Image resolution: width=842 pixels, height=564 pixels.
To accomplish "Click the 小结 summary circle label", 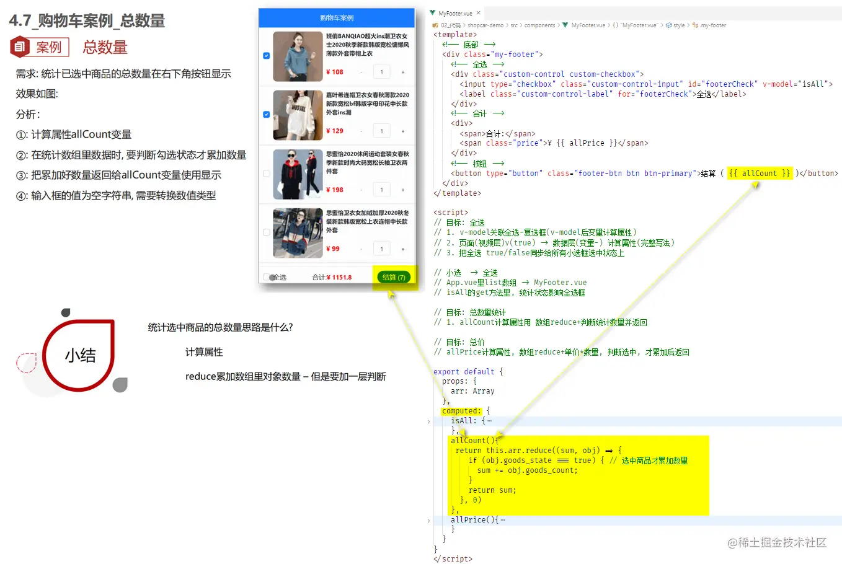I will [x=81, y=356].
